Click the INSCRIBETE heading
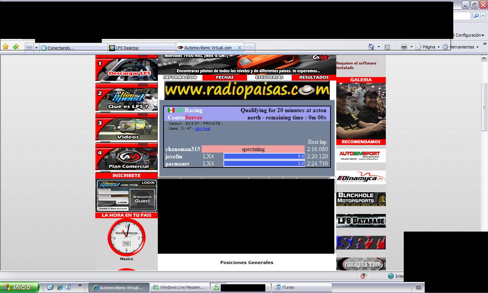Screen dimensions: 488x293 pos(127,175)
